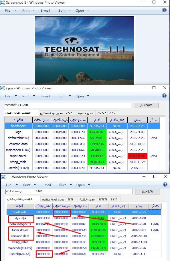This screenshot has height=261, width=170.
Task: Select محرر خلفية tab in صورة window
Action: (x=86, y=113)
